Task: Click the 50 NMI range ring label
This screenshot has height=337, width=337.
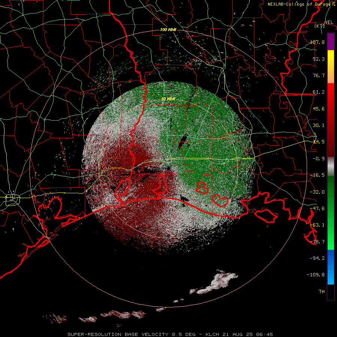Action: click(x=168, y=99)
